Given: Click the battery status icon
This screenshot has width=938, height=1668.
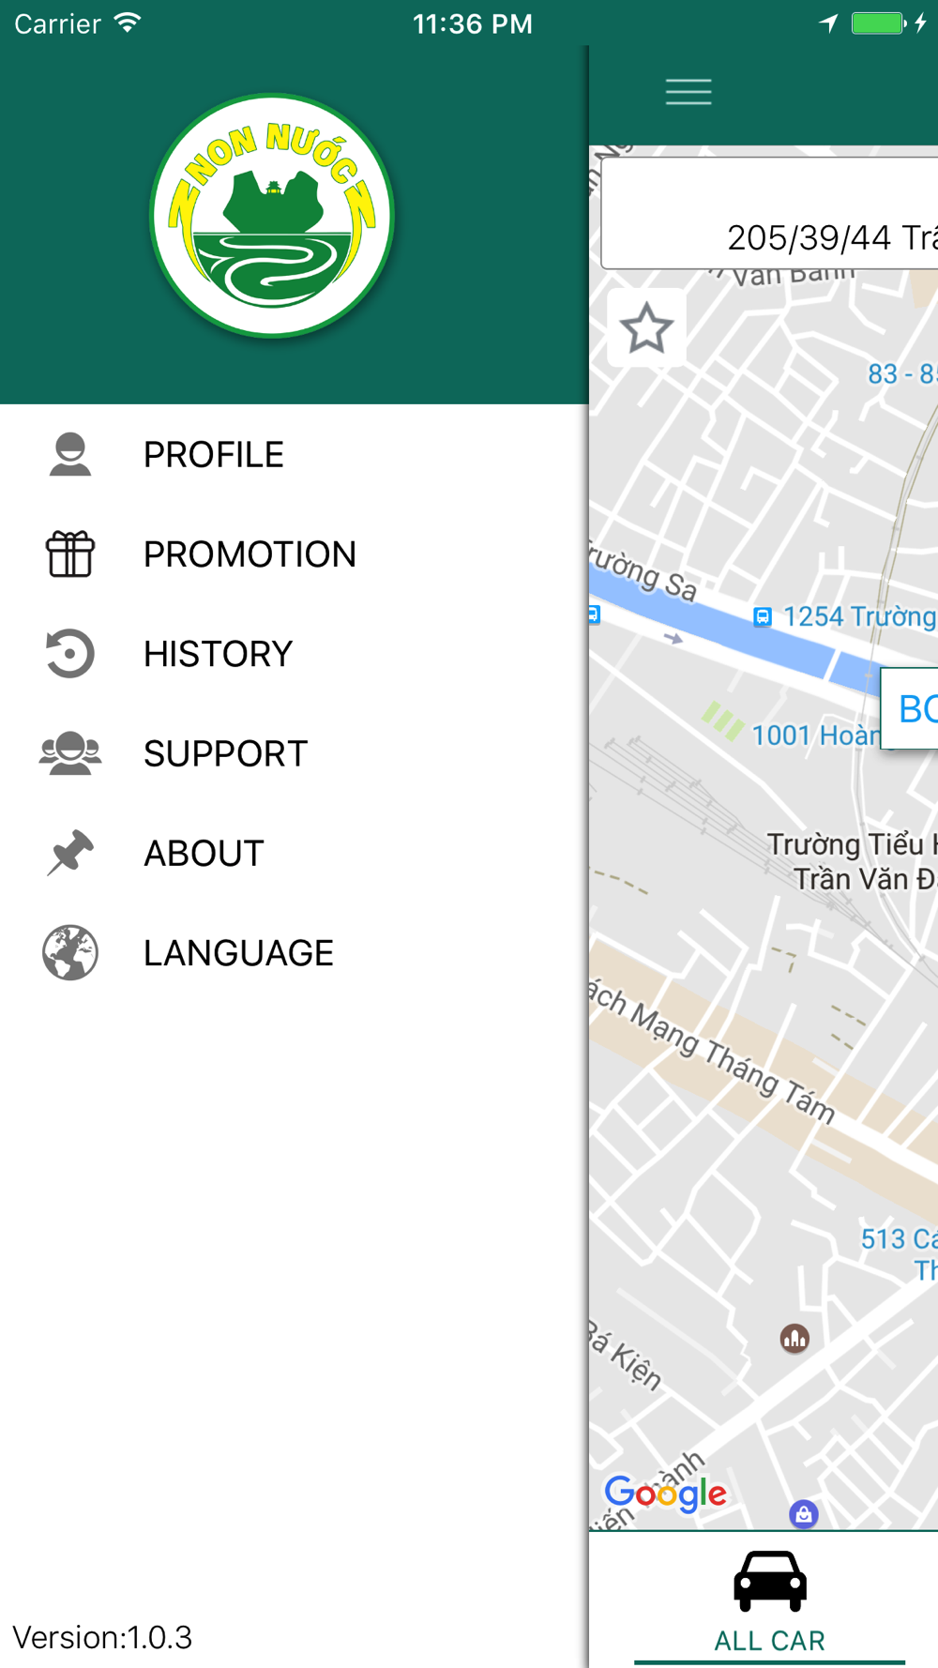Looking at the screenshot, I should [879, 23].
